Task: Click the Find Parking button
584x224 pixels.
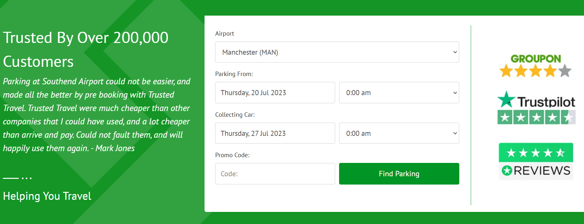Action: click(x=399, y=174)
